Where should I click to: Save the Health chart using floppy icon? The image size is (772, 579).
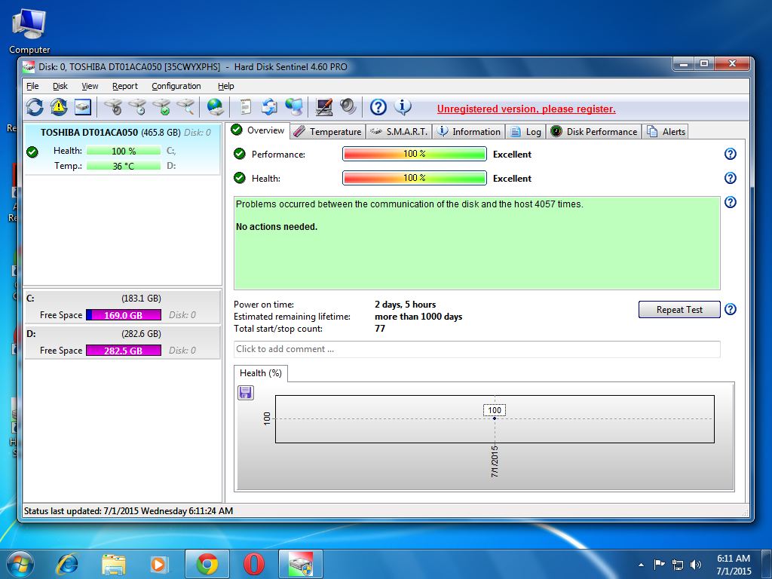246,392
